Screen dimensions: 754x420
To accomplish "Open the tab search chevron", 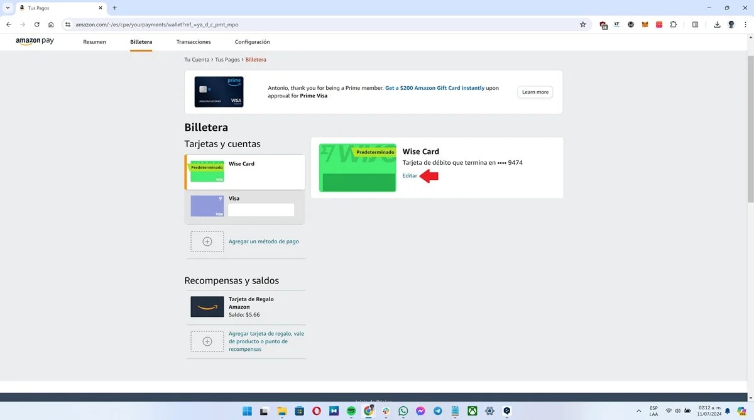I will point(7,8).
